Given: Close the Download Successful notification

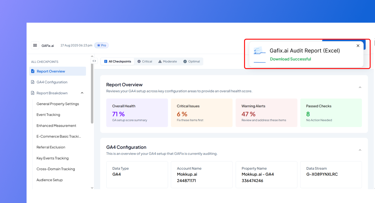Looking at the screenshot, I should tap(358, 46).
